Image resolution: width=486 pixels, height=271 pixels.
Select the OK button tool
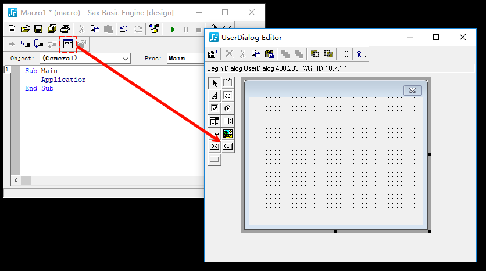pos(215,146)
